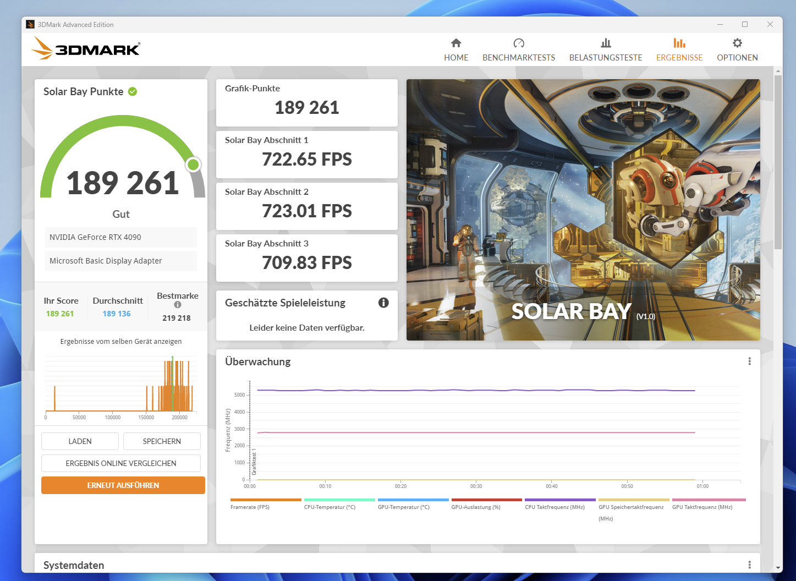Switch to BELASTUNGSTESTE tab
Screen dimensions: 796x581
point(606,50)
